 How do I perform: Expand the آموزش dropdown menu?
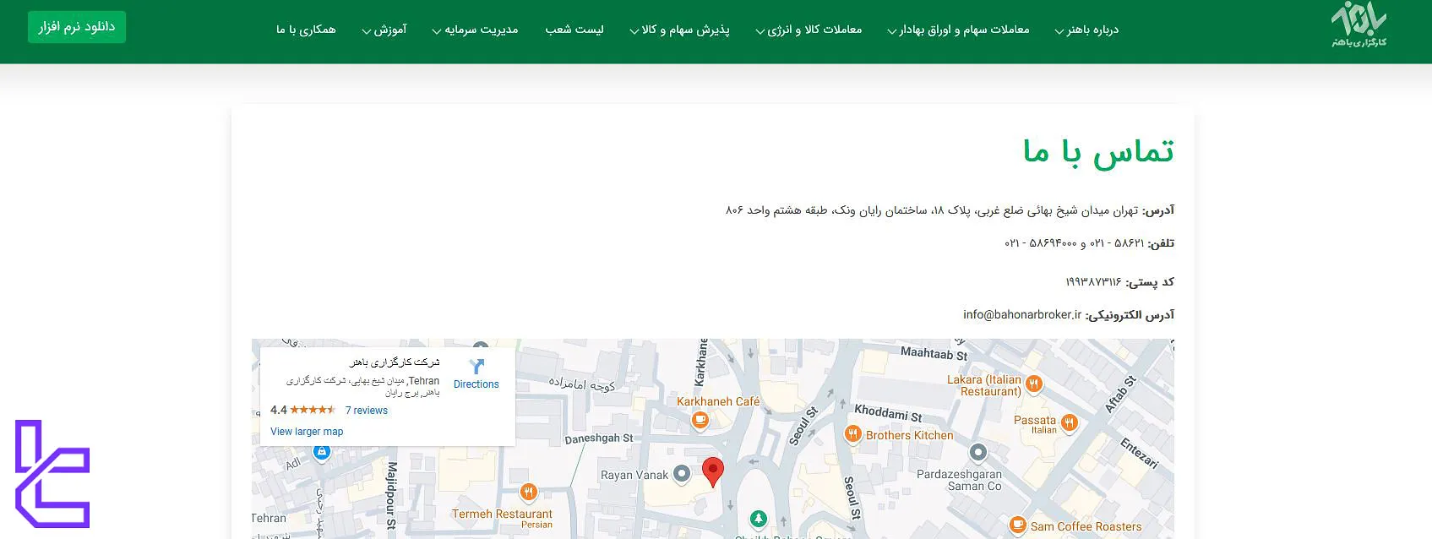(384, 30)
